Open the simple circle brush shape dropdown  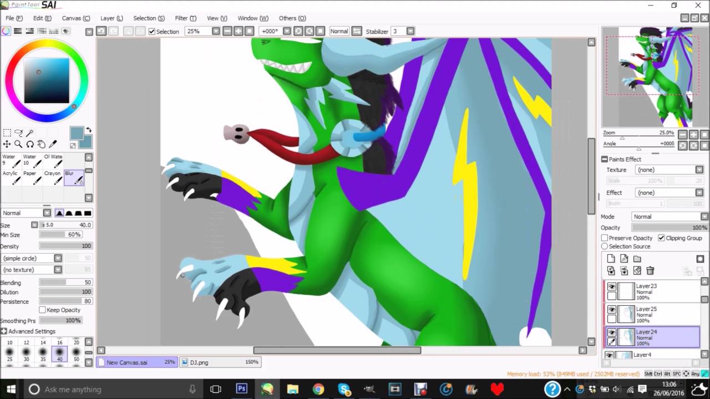click(58, 258)
